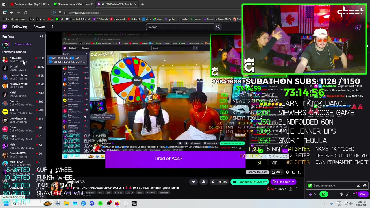Click the search magnifier button
The height and width of the screenshot is (208, 370).
[218, 27]
